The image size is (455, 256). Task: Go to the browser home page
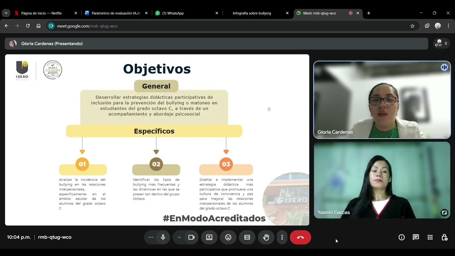pos(38,26)
